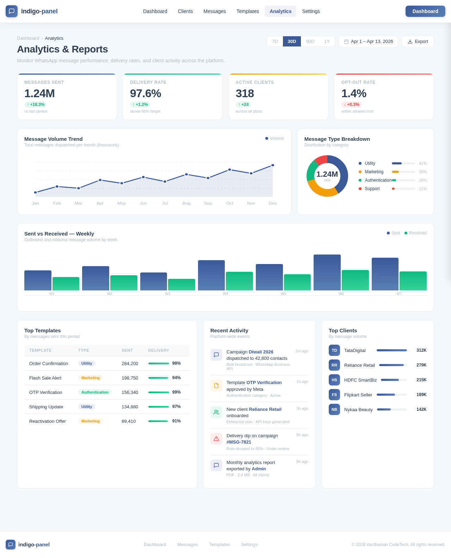Click the monthly analytics report activity icon
451x558 pixels.
pos(216,465)
